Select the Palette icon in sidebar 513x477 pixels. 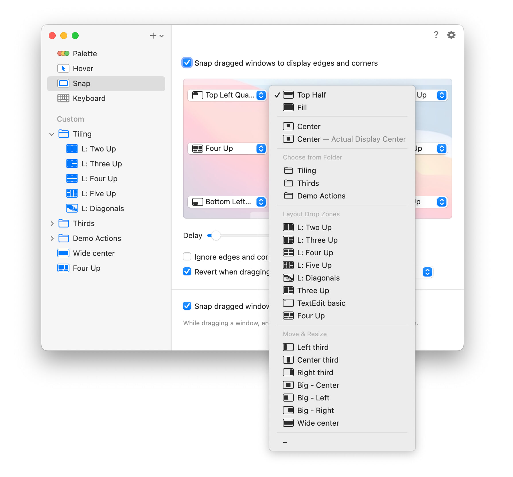(63, 54)
